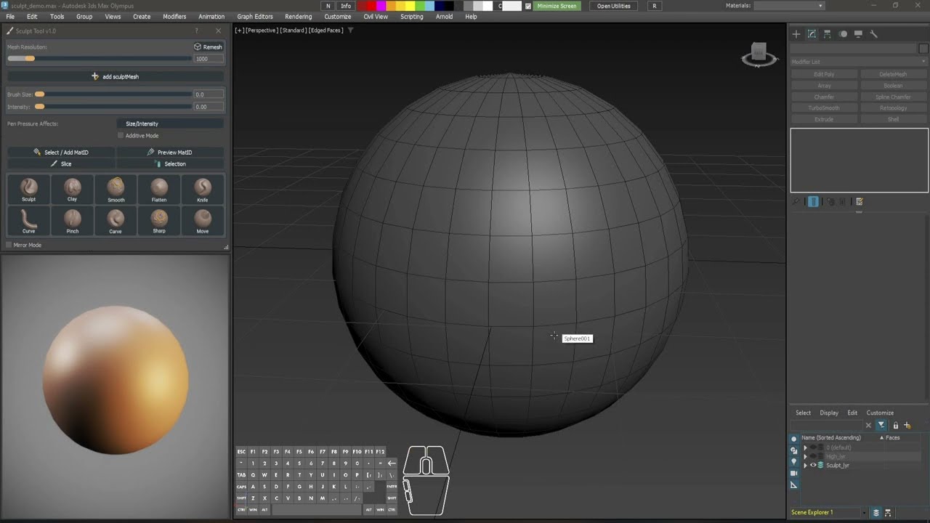
Task: Click Select / Add MatID button
Action: pos(61,153)
